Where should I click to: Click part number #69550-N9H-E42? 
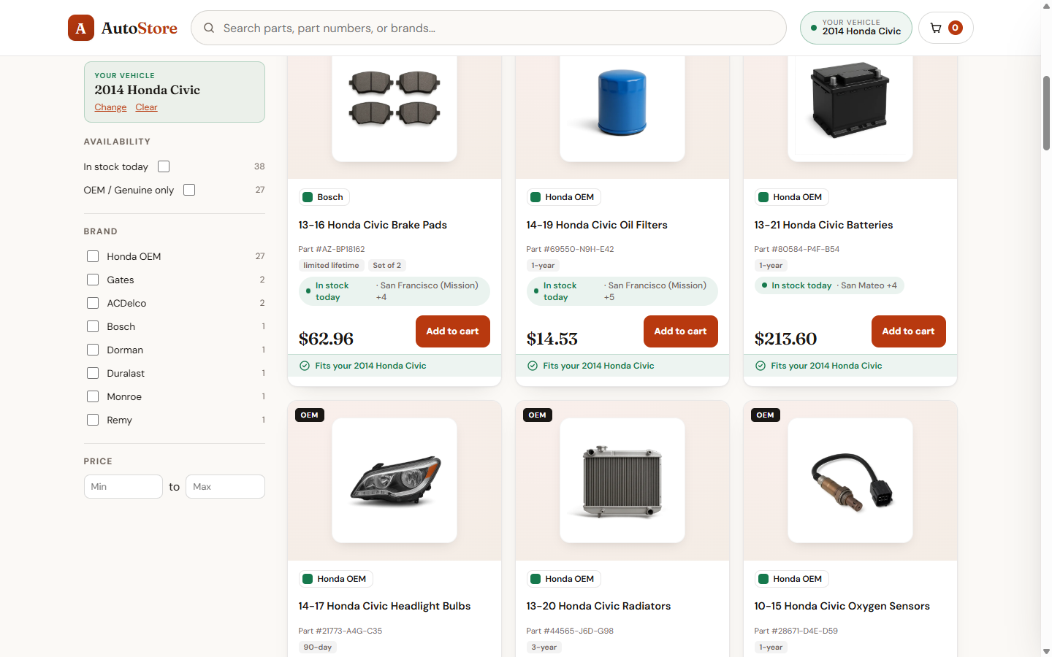[570, 249]
